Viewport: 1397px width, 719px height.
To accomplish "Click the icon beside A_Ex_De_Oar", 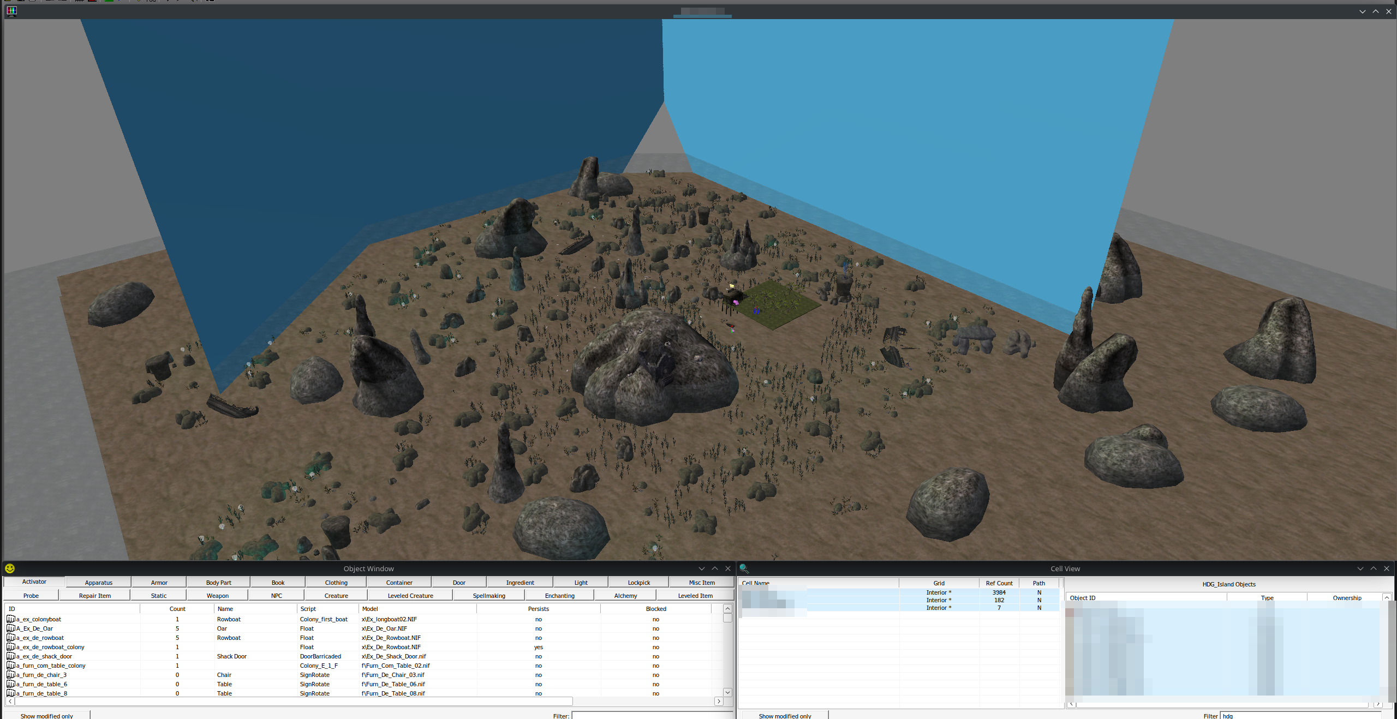I will pyautogui.click(x=10, y=628).
